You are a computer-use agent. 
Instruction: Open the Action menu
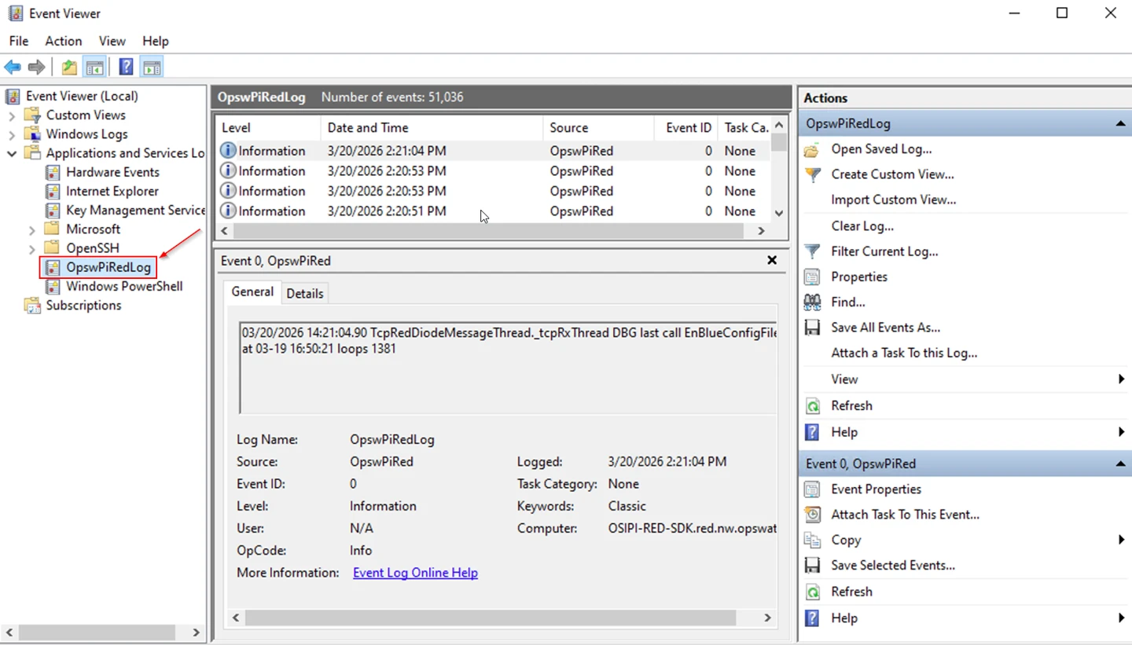(63, 41)
